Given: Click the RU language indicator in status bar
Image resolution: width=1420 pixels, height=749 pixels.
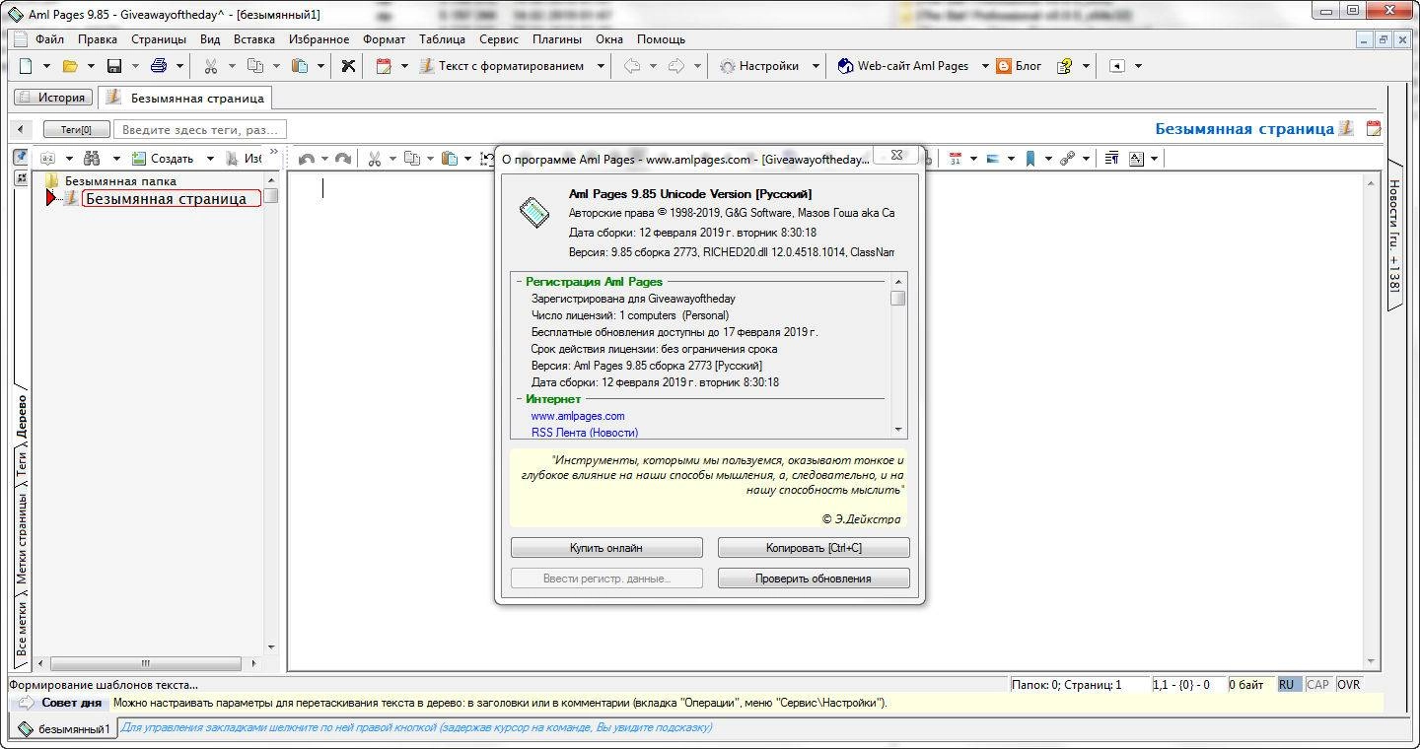Looking at the screenshot, I should (x=1287, y=684).
